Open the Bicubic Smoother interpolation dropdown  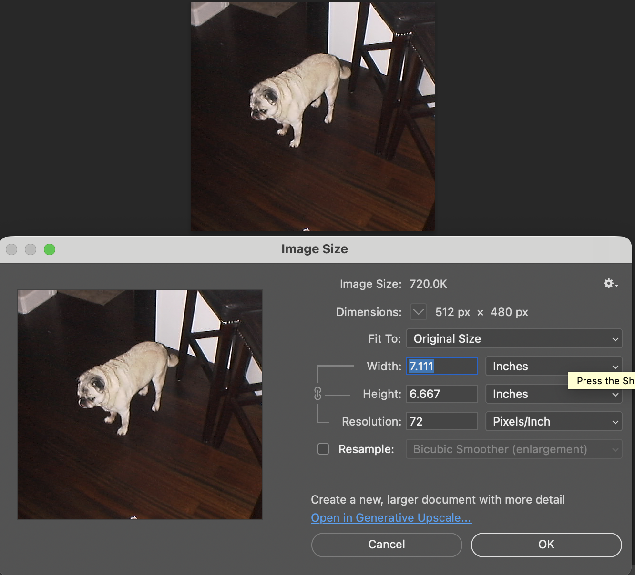(x=514, y=449)
